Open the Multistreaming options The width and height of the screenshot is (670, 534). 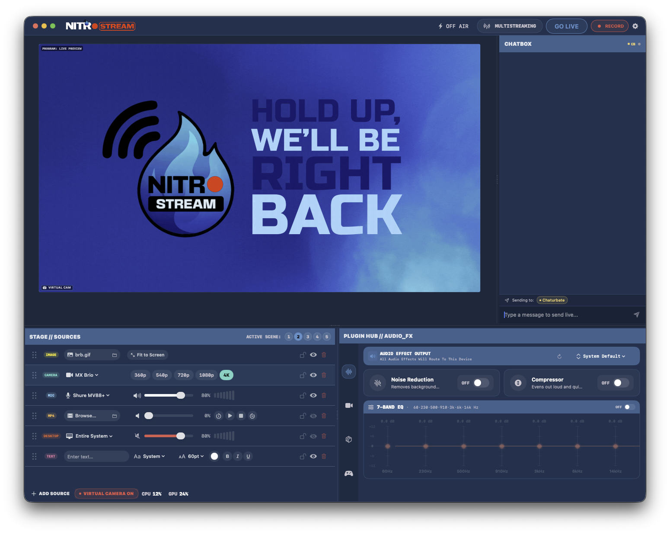click(510, 26)
